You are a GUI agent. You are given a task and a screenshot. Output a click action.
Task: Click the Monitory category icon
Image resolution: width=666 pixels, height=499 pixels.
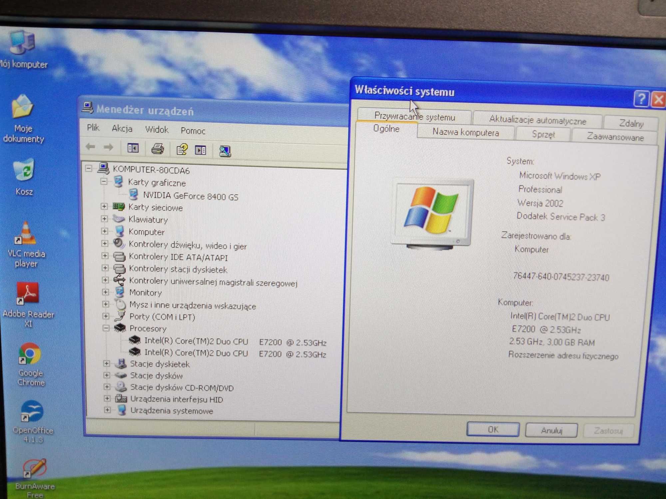[120, 292]
